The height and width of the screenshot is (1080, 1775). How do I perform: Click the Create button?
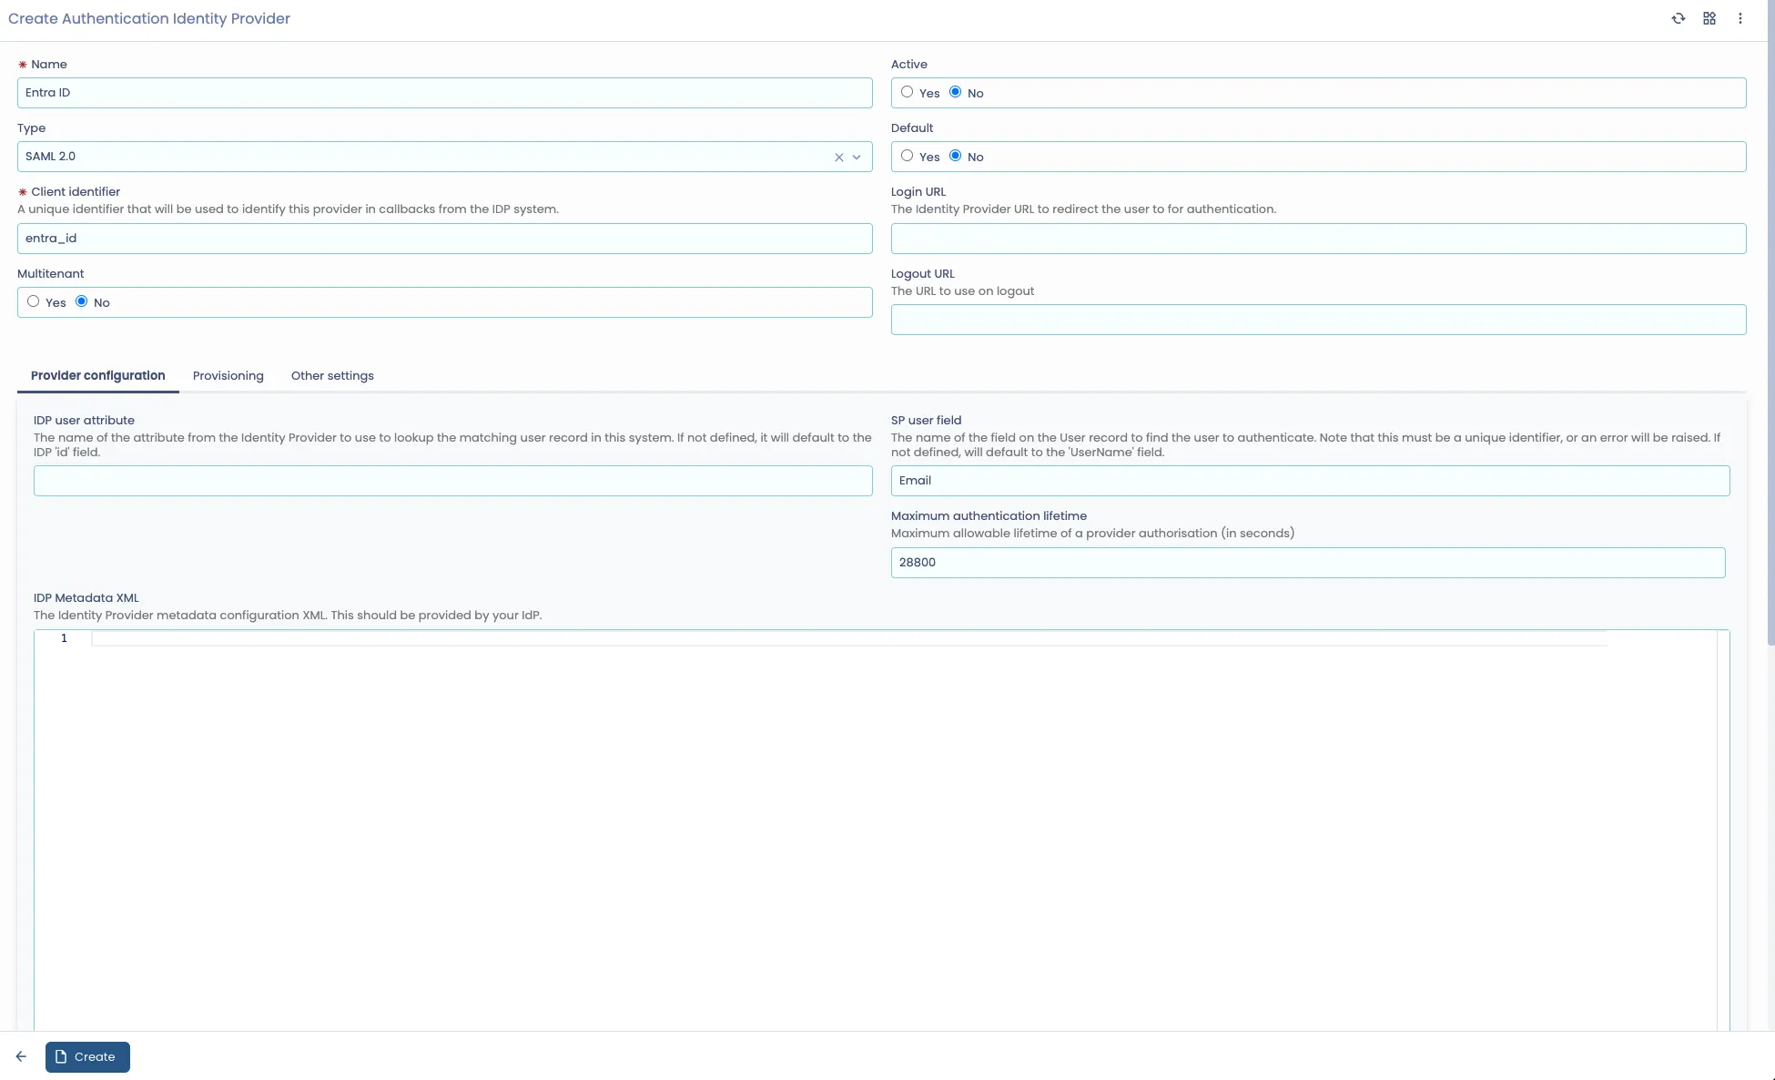click(x=87, y=1057)
